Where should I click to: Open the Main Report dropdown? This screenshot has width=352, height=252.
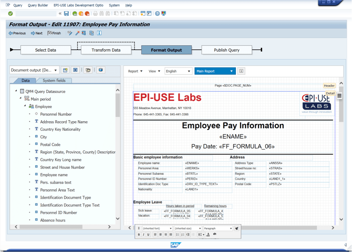tap(215, 71)
